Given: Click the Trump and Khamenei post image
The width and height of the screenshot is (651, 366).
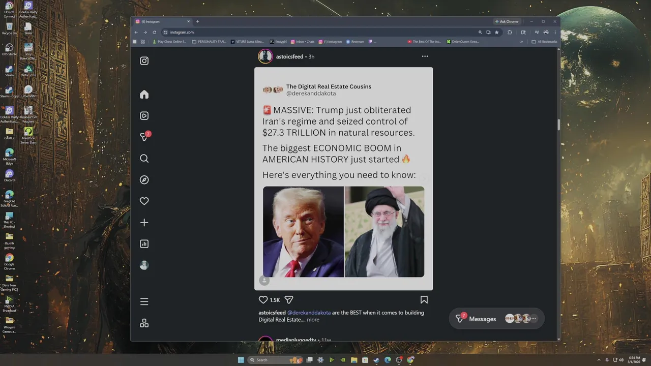Looking at the screenshot, I should [x=344, y=232].
